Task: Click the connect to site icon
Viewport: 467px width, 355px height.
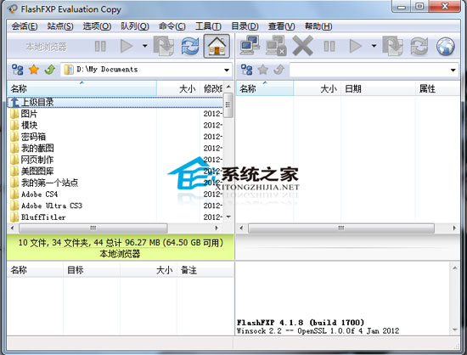Action: [250, 45]
